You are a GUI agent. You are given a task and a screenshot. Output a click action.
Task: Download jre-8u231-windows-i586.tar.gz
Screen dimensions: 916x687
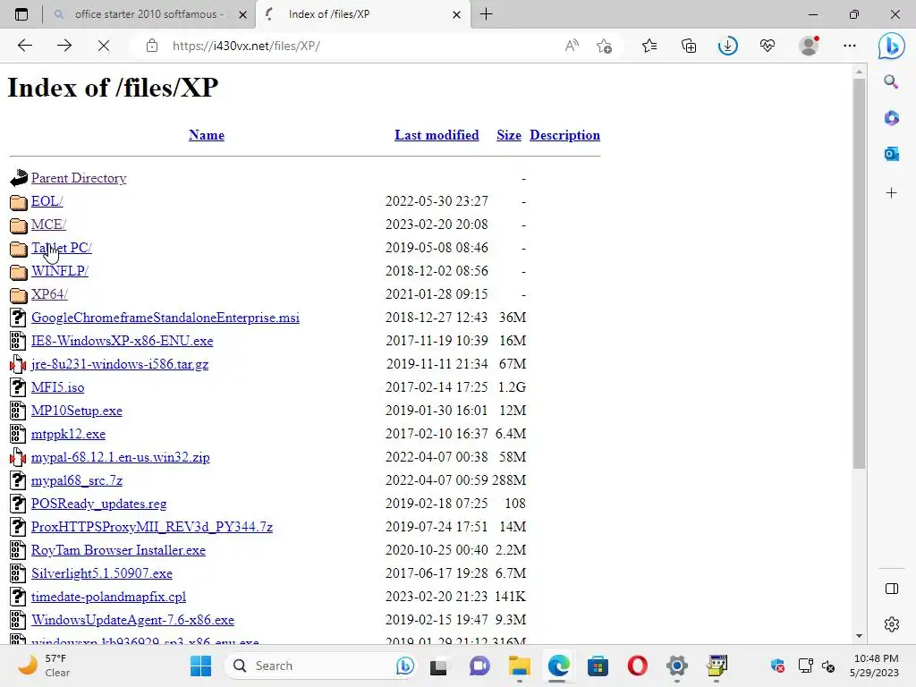[x=120, y=364]
